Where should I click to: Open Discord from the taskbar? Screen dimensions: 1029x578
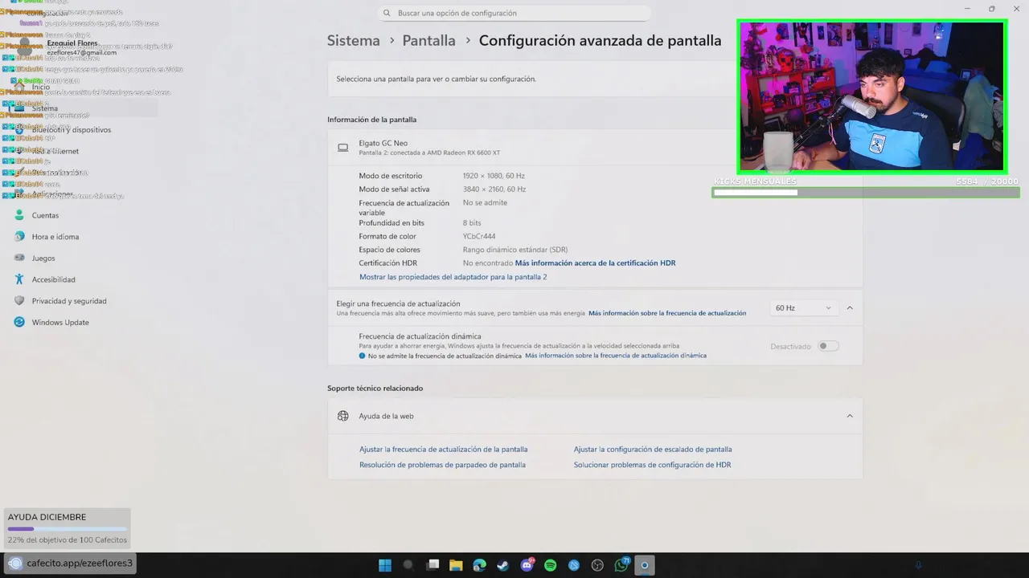coord(527,565)
